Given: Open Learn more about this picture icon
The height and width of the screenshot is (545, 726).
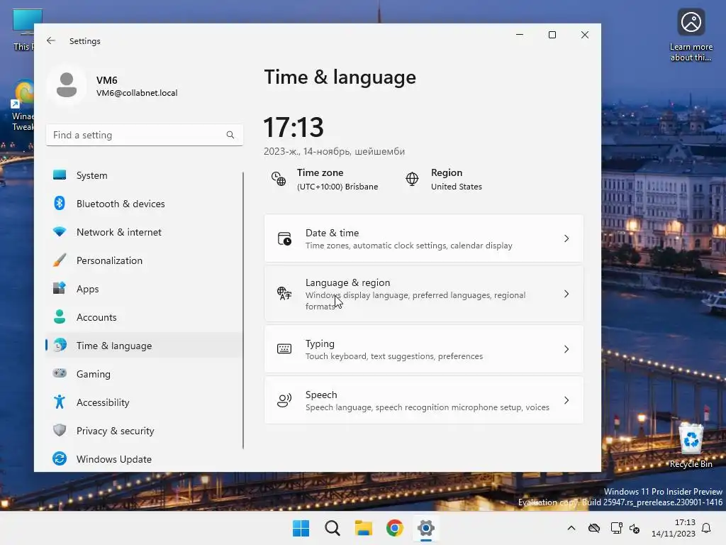Looking at the screenshot, I should (691, 35).
